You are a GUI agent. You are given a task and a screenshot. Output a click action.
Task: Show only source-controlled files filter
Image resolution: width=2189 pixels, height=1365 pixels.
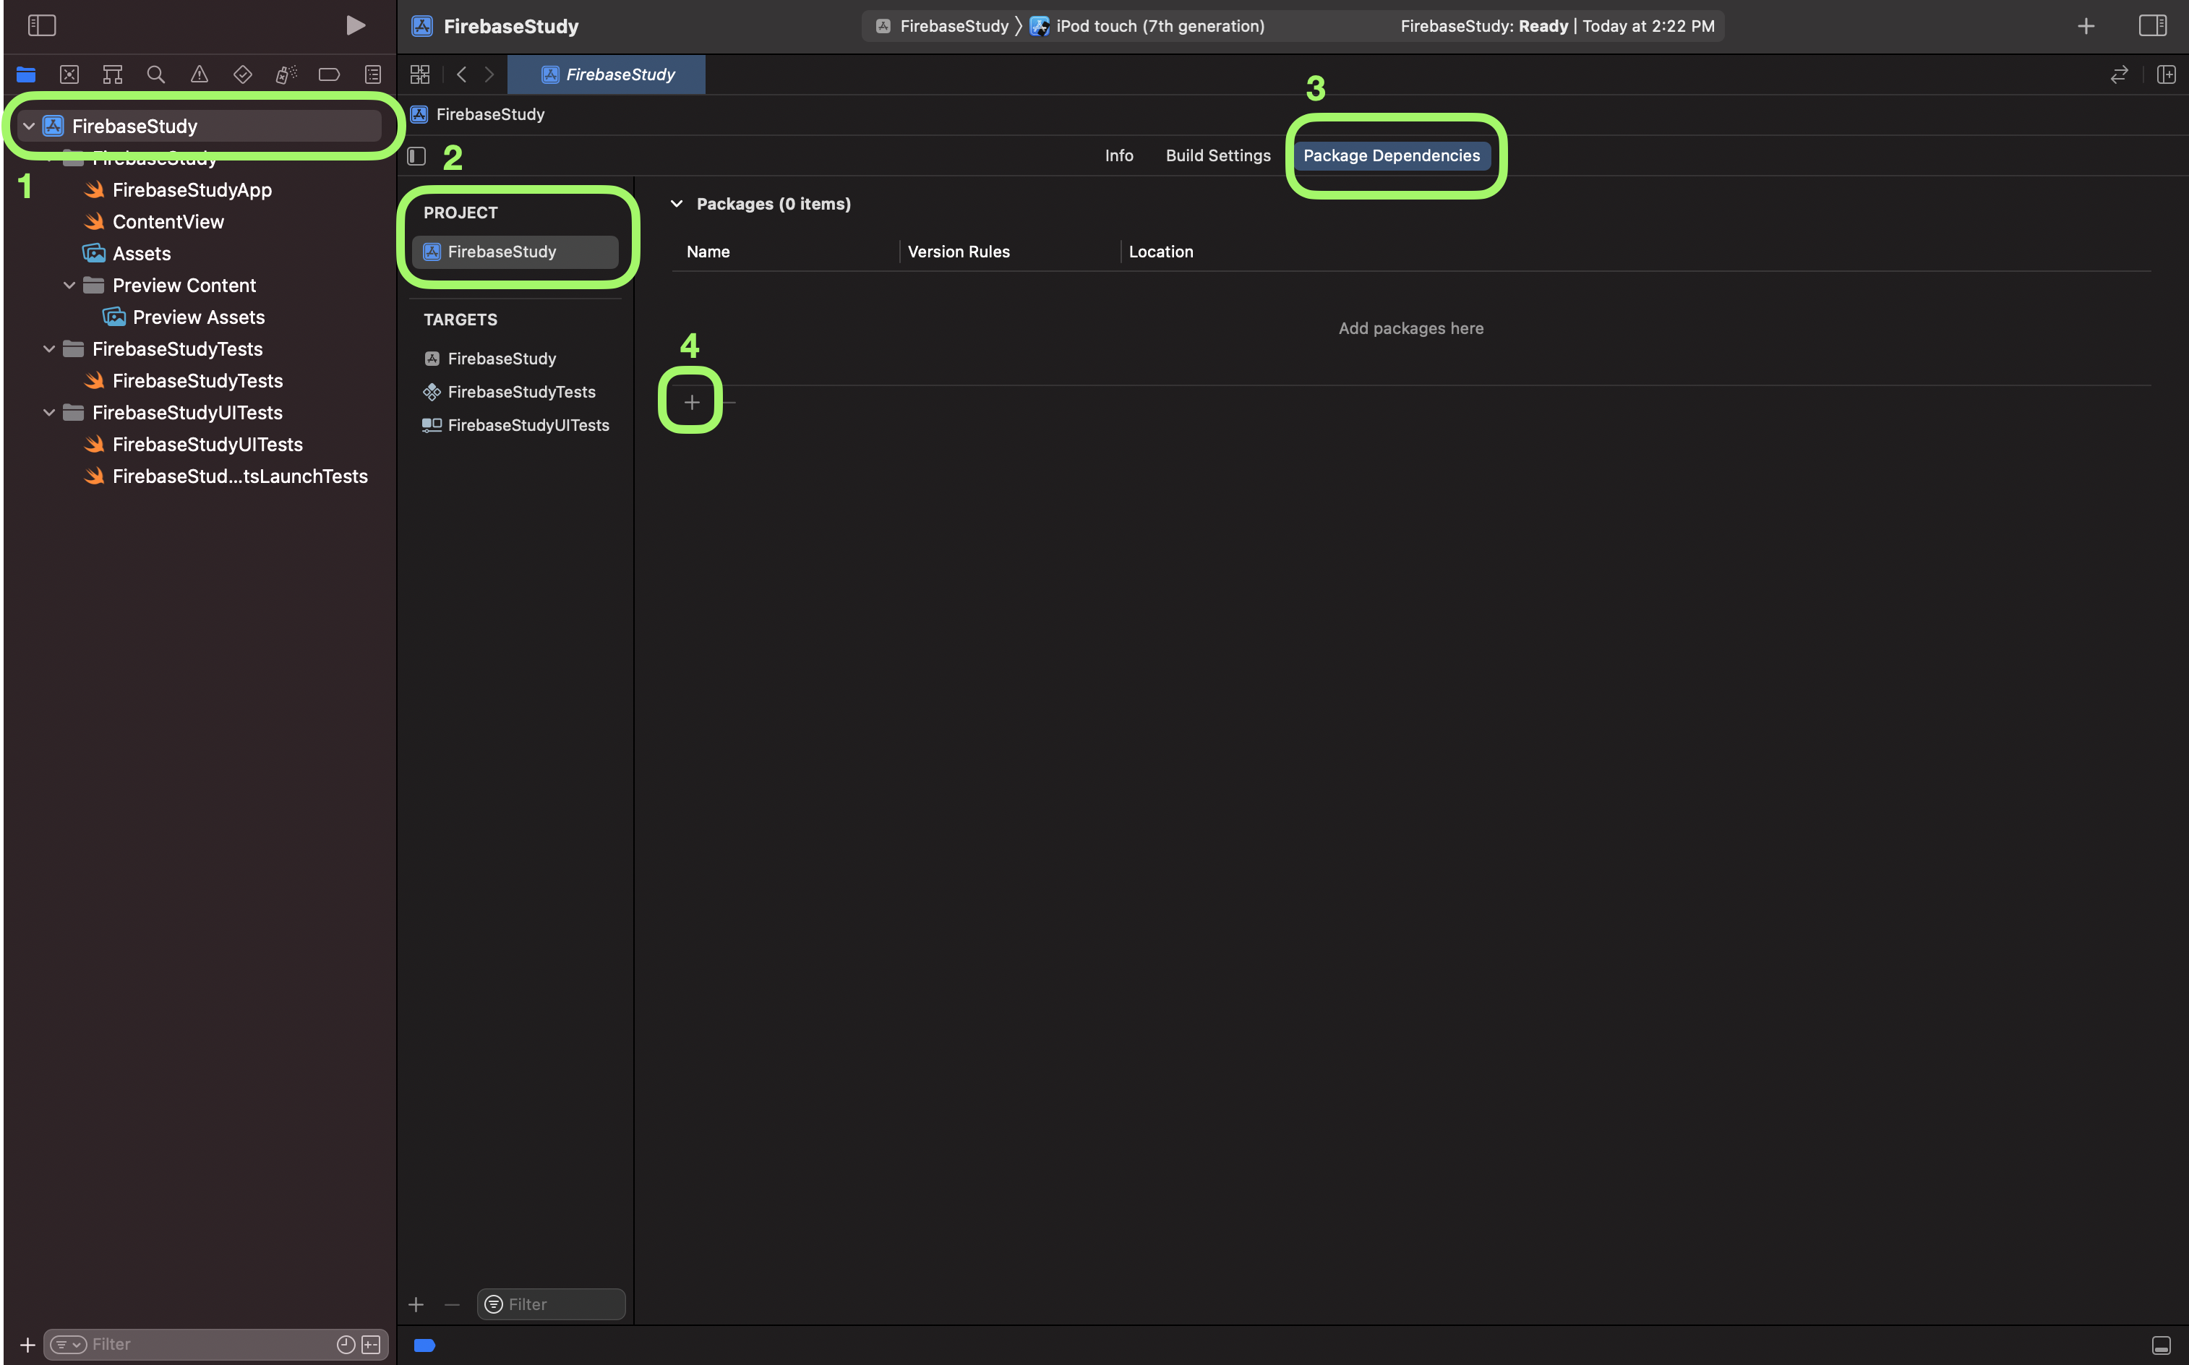(x=371, y=1345)
